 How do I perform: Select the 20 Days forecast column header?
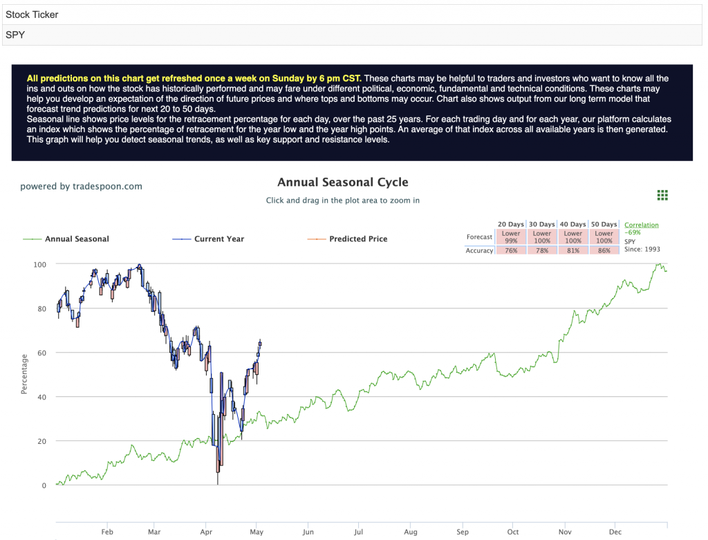[511, 225]
